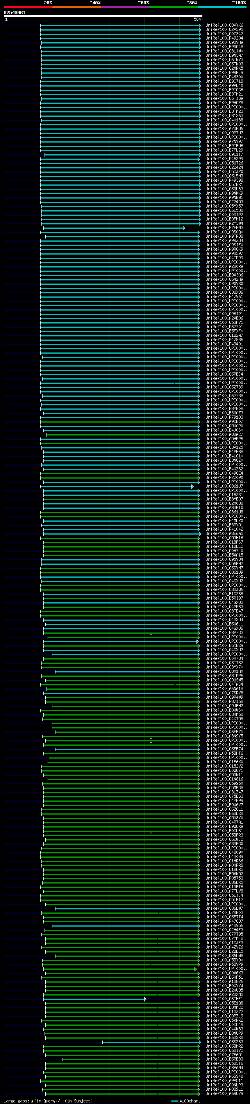Viewport: 250px width, 1104px height.
Task: Select the UniRef100_B9IGG6 label
Action: (224, 90)
